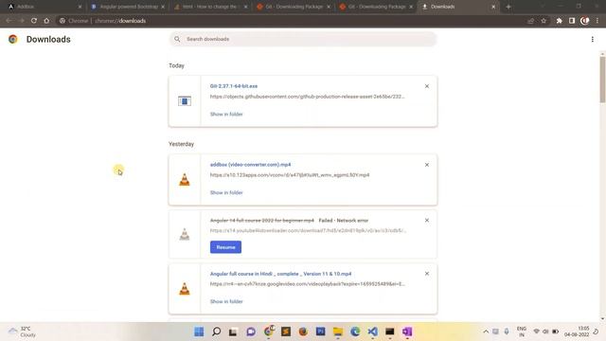
Task: Click the githubusercontent source URL
Action: coord(308,97)
